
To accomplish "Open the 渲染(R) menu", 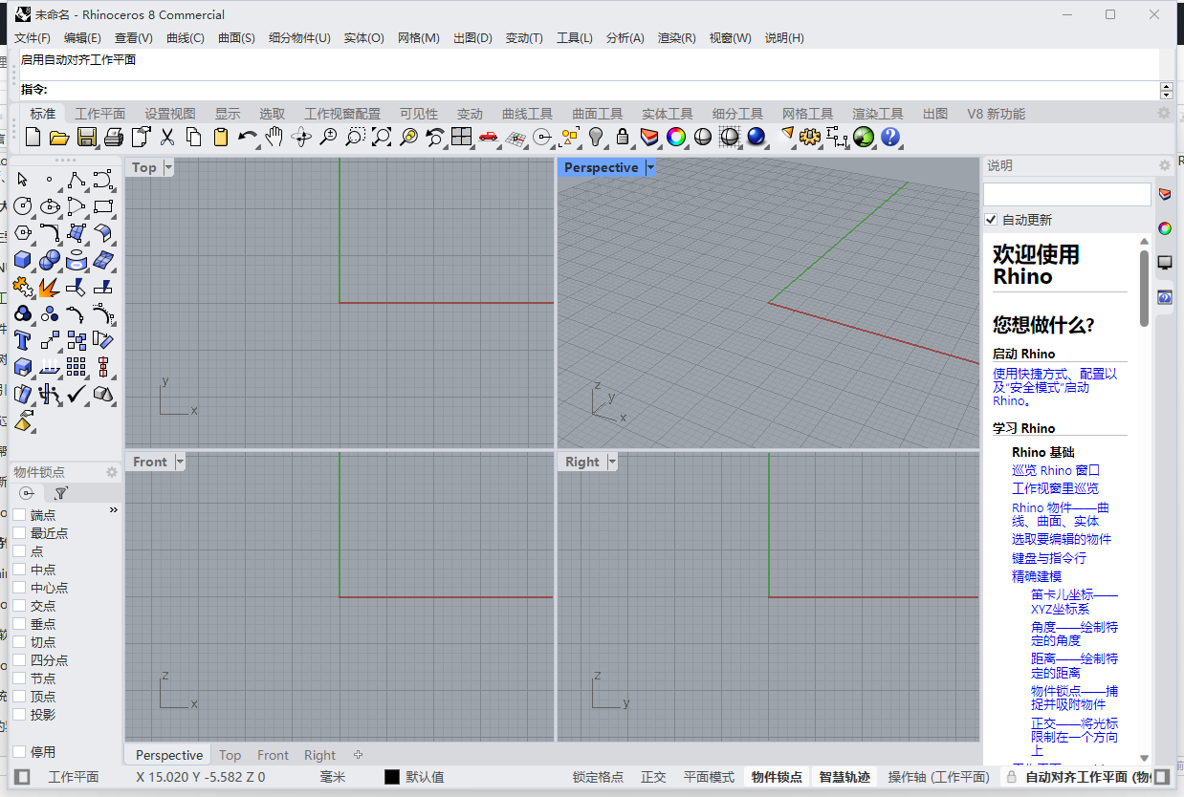I will [676, 38].
